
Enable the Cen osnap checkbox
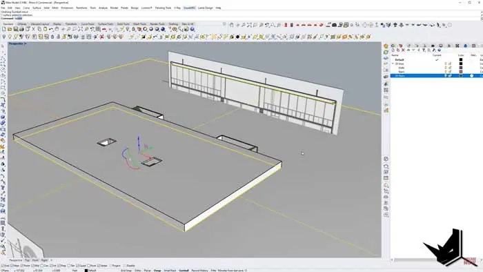pos(41,266)
